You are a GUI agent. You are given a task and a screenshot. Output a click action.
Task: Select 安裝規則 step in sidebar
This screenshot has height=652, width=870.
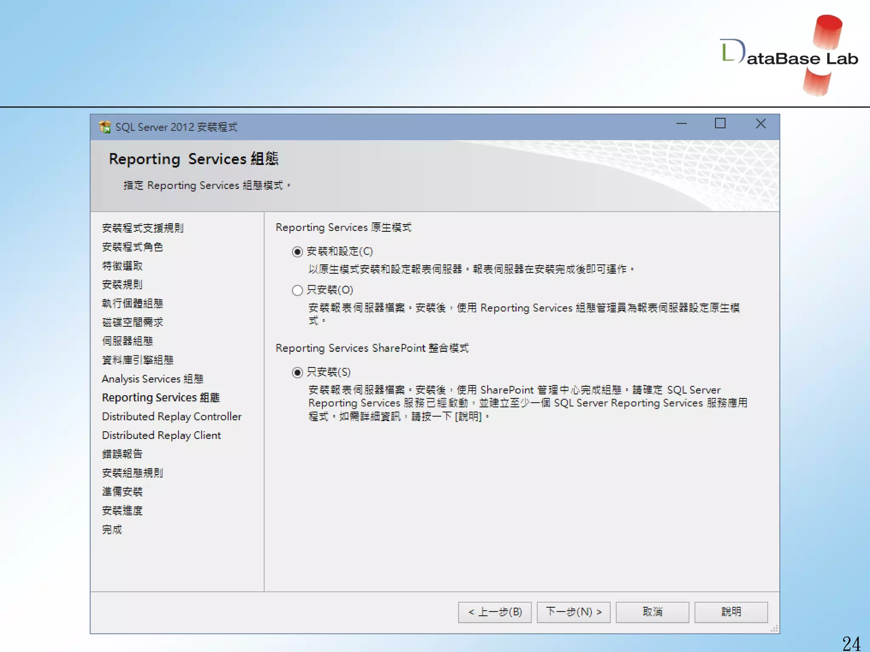pyautogui.click(x=122, y=284)
